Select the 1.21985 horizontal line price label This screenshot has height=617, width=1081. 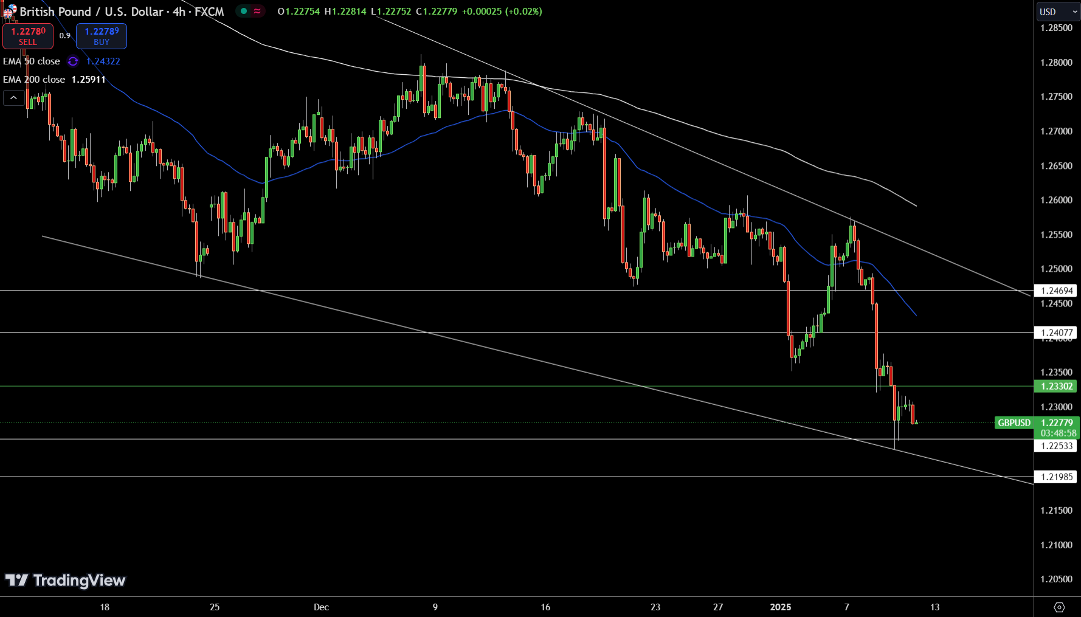pyautogui.click(x=1055, y=477)
